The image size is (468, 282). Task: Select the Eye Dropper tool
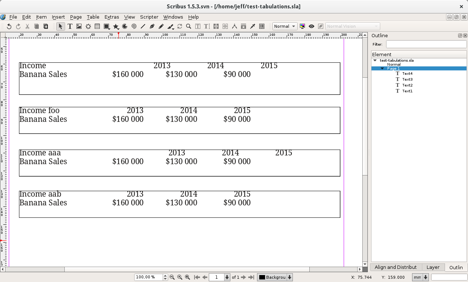click(253, 26)
